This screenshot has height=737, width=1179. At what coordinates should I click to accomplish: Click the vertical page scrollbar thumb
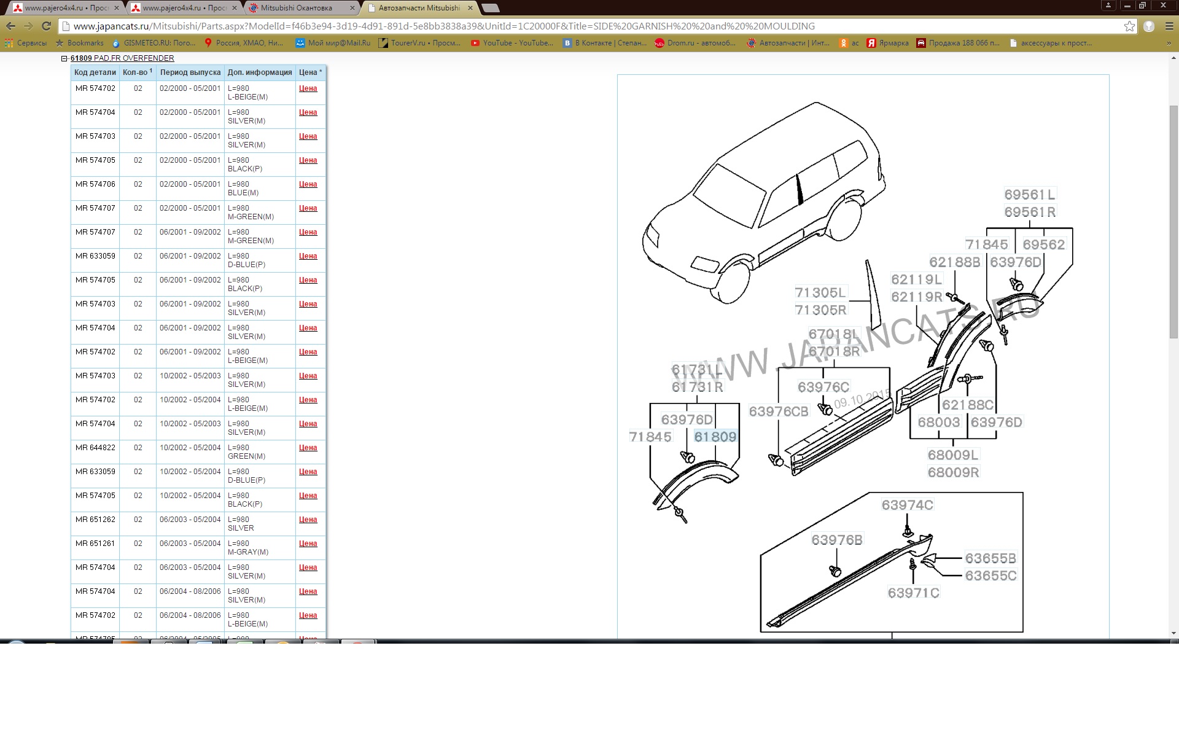pos(1173,221)
